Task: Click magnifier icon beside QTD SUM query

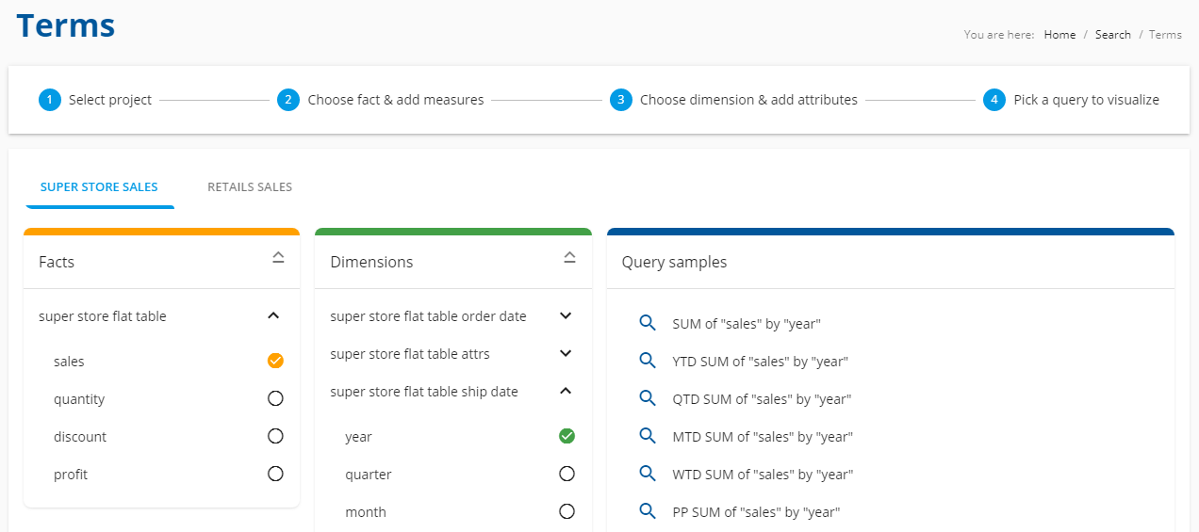Action: [x=648, y=398]
